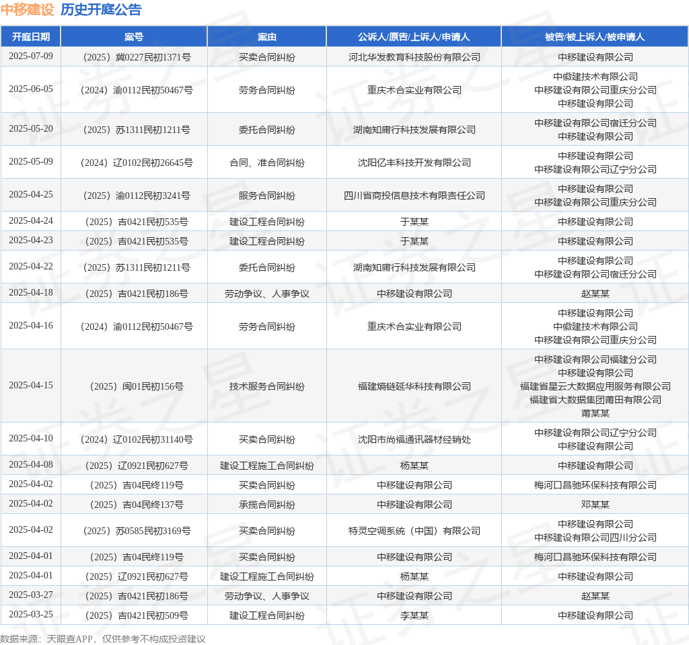Click plaintiff 特灵空调系统(中国)有限公司
The width and height of the screenshot is (689, 645).
414,531
